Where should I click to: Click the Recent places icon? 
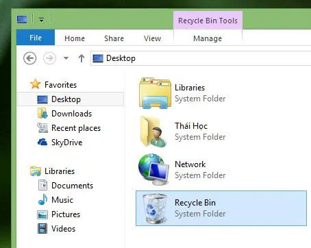coord(42,128)
